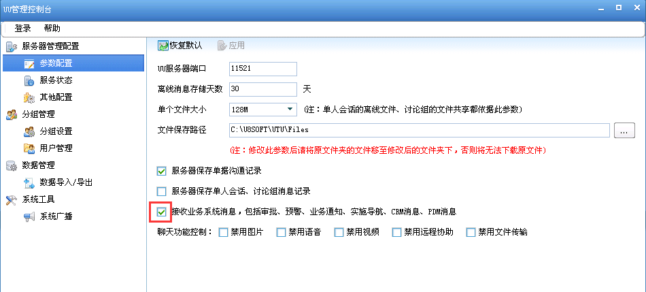Click the red note text about 修改此参数
This screenshot has width=646, height=292.
tap(388, 150)
